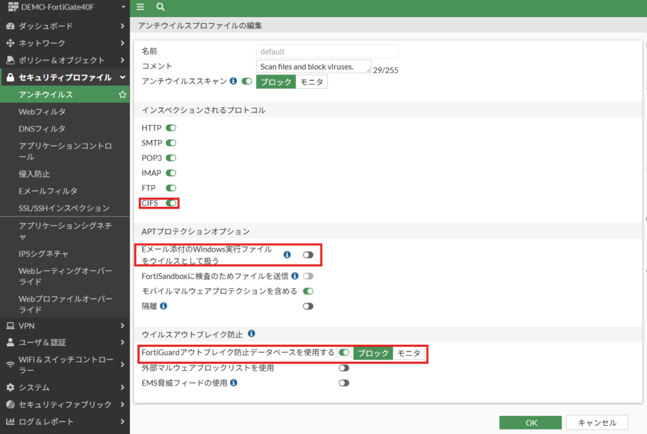Expand WiFi＆スイッチコントローラー menu

pyautogui.click(x=122, y=365)
